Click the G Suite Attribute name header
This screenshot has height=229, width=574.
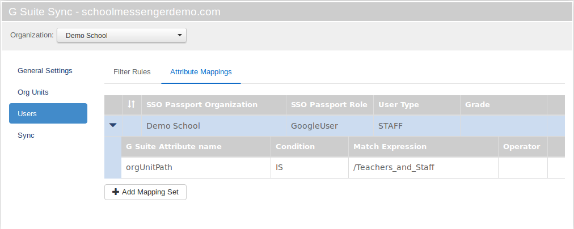click(196, 147)
